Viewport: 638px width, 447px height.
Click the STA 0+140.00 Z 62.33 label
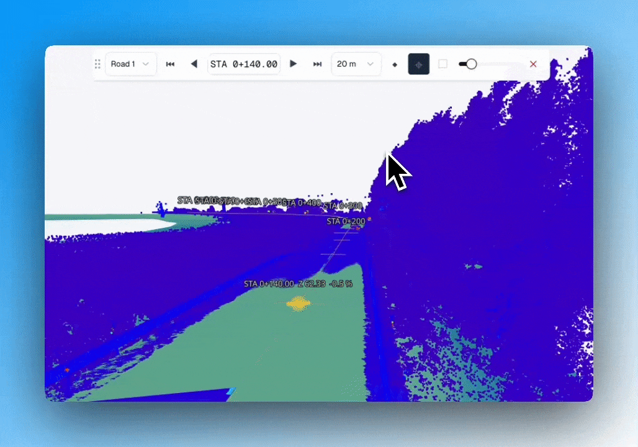299,284
